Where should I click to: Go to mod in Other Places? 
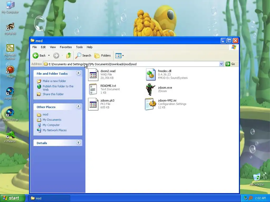45,114
